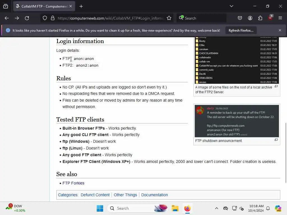Open a new tab with plus button
This screenshot has height=215, width=287.
[81, 6]
